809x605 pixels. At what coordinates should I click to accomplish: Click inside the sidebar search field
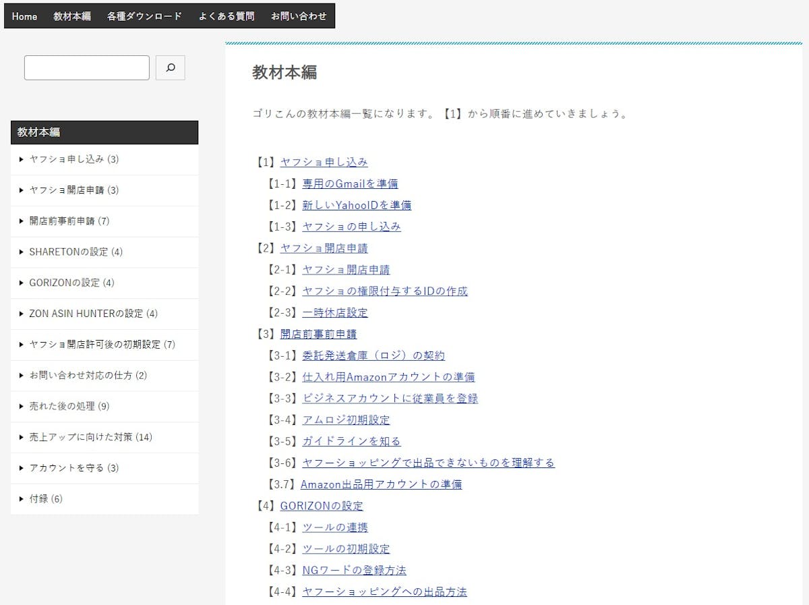pyautogui.click(x=86, y=67)
